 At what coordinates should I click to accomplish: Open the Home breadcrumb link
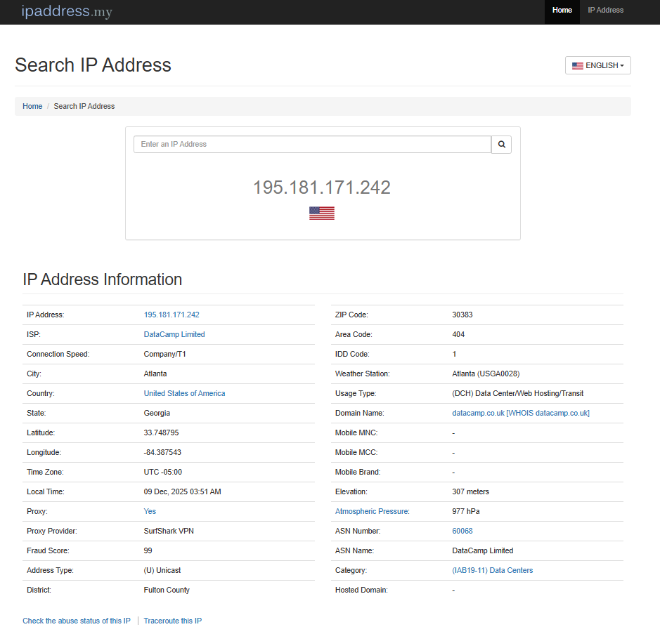(x=32, y=106)
